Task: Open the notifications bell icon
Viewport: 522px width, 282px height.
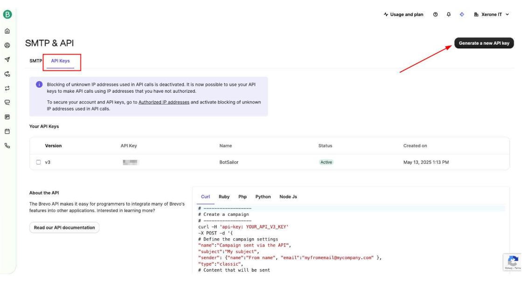Action: pyautogui.click(x=448, y=14)
